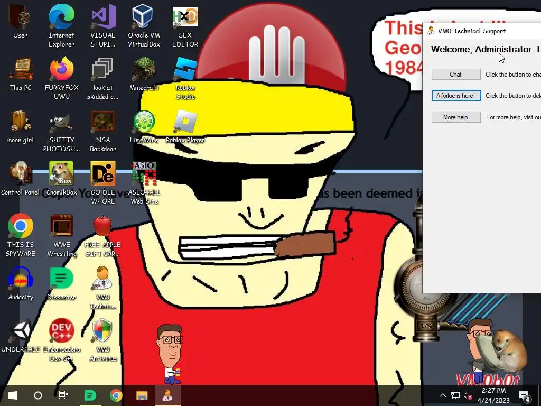Open This PC desktop icon

click(x=21, y=74)
